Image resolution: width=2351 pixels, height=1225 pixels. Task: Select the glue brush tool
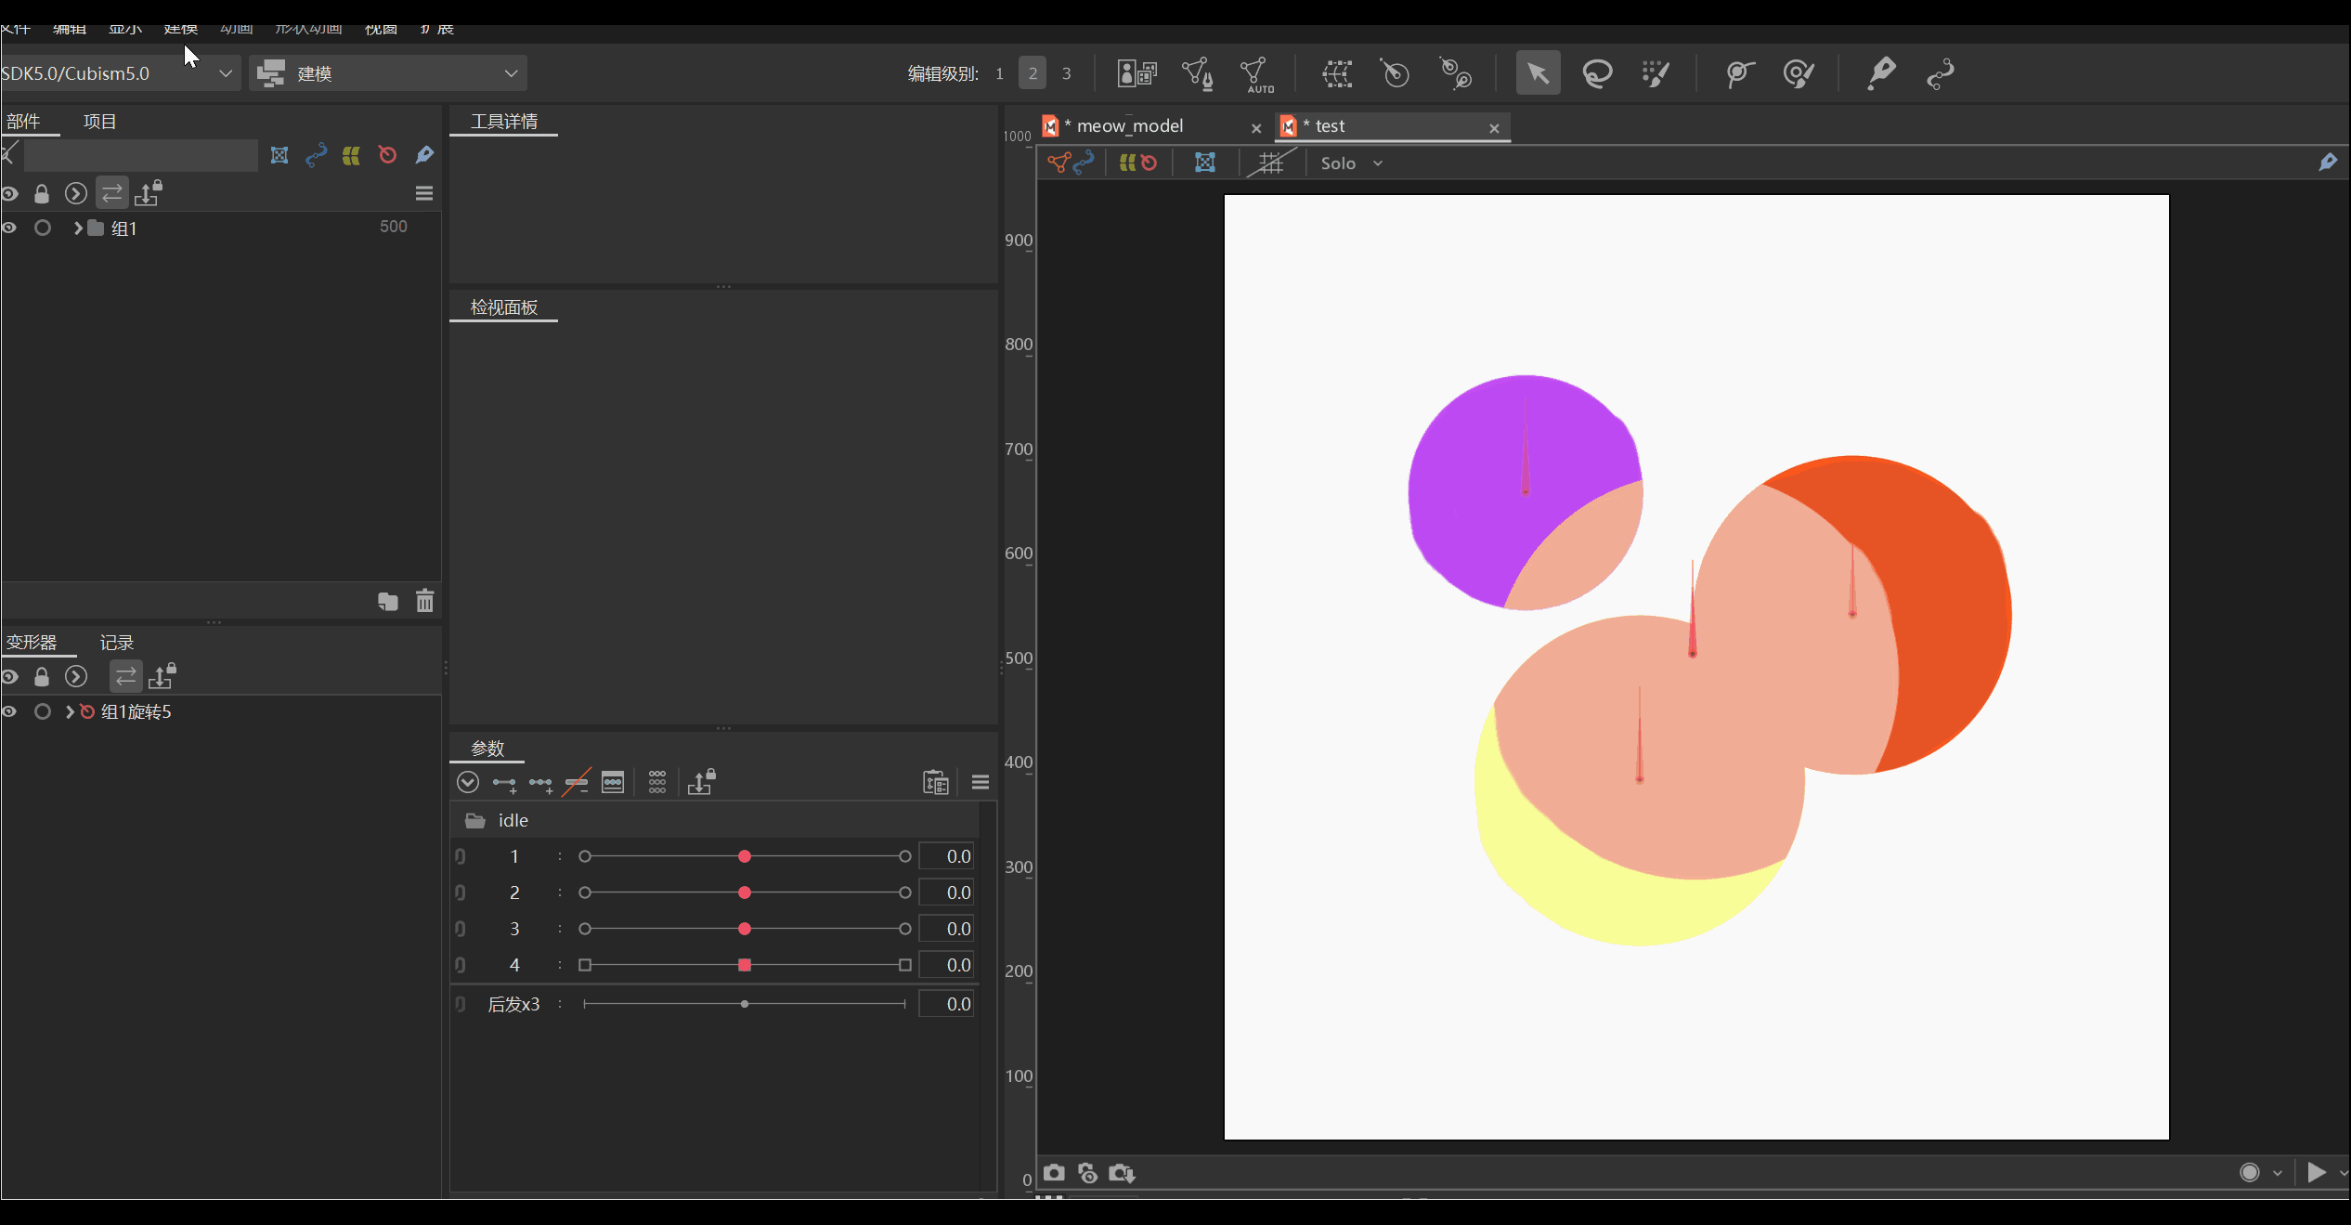pyautogui.click(x=1799, y=73)
